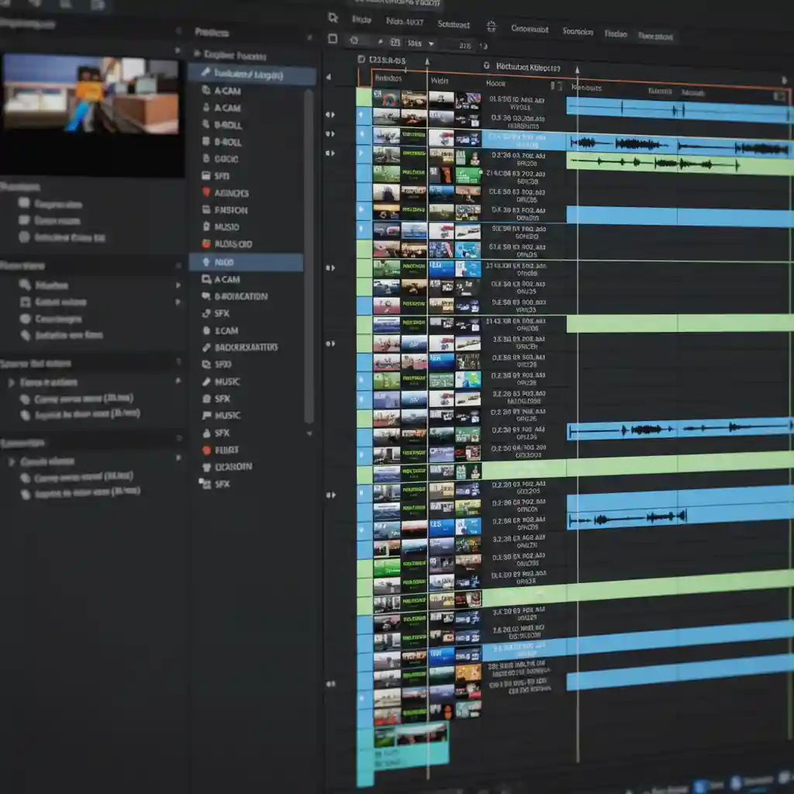Open the Soonoice tab
794x794 pixels.
tap(578, 31)
